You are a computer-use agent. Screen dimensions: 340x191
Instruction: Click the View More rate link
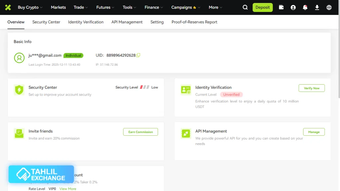tap(68, 189)
